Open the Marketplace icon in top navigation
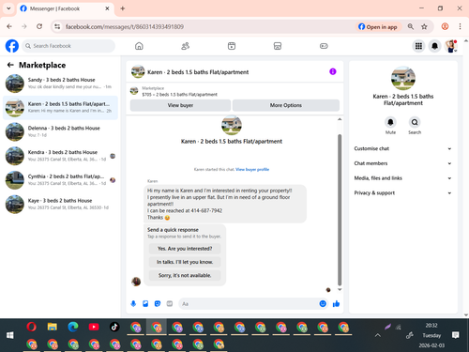Screen dimensions: 469x352 pyautogui.click(x=278, y=46)
